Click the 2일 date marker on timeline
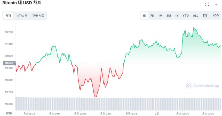This screenshot has height=116, width=222. (156, 113)
